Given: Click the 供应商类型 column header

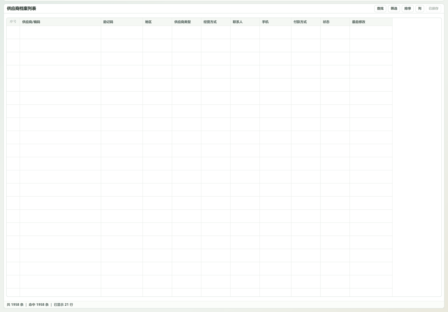Looking at the screenshot, I should [187, 22].
